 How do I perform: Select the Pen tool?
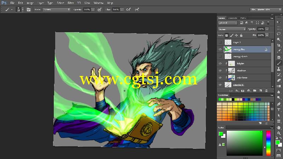279,104
